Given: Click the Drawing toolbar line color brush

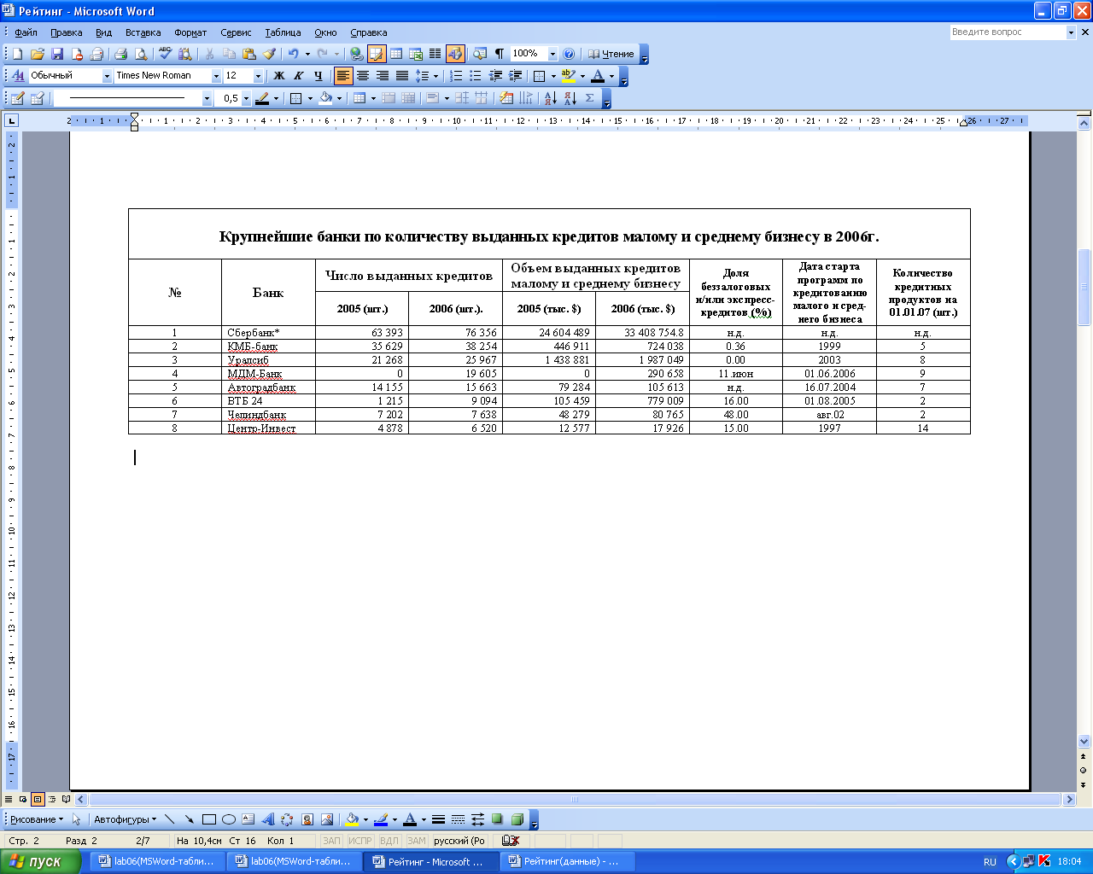Looking at the screenshot, I should [381, 819].
